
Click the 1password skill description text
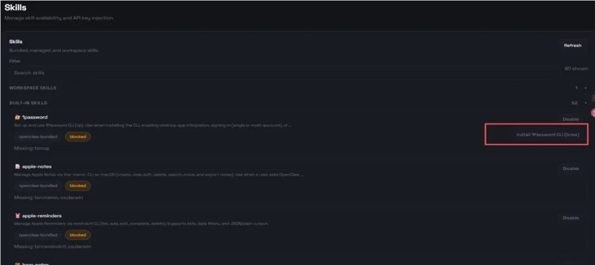pos(153,125)
